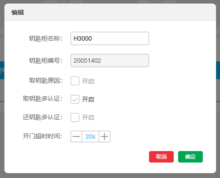The image size is (220, 178).
Task: Click the 钥匙柜名称 field containing H3000
Action: (110, 38)
